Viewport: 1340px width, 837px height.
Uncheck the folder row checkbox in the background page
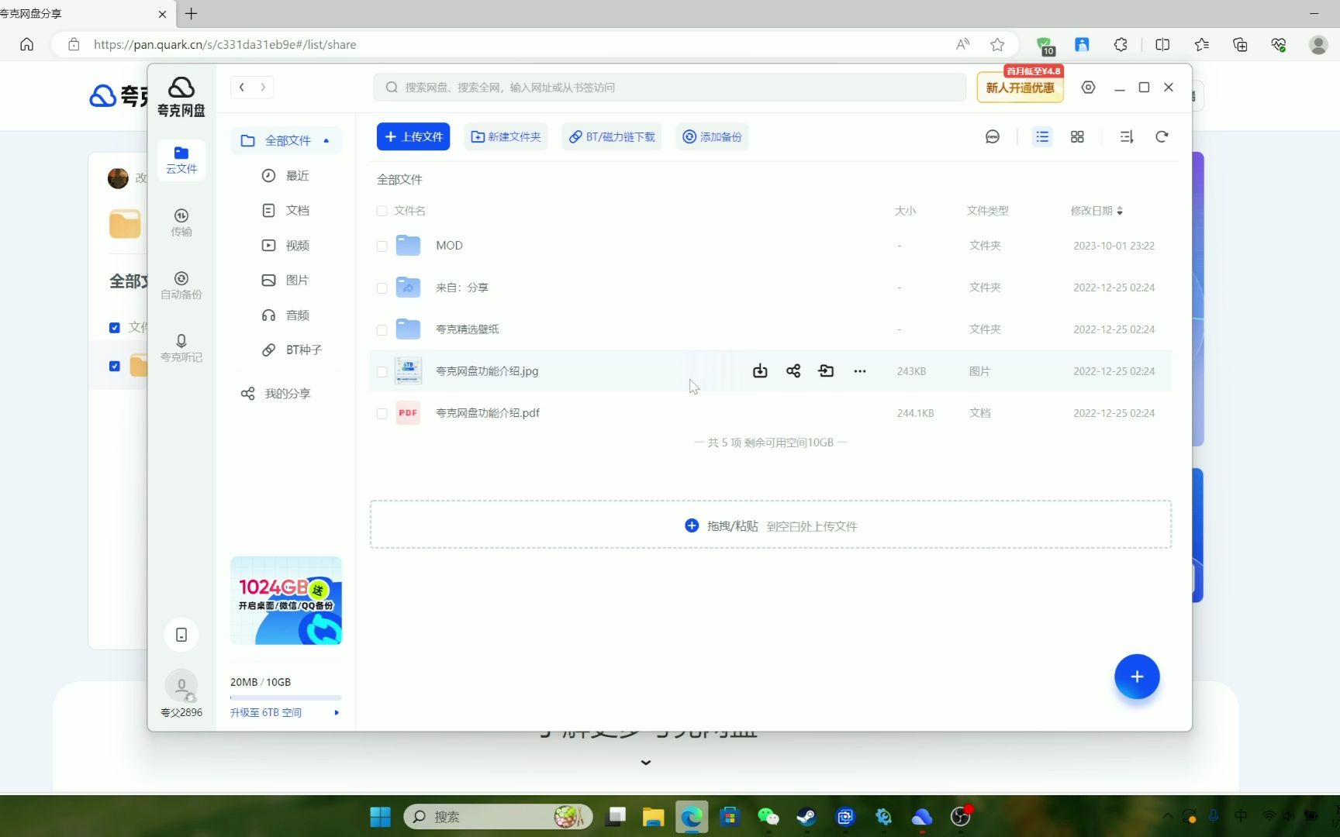[115, 366]
